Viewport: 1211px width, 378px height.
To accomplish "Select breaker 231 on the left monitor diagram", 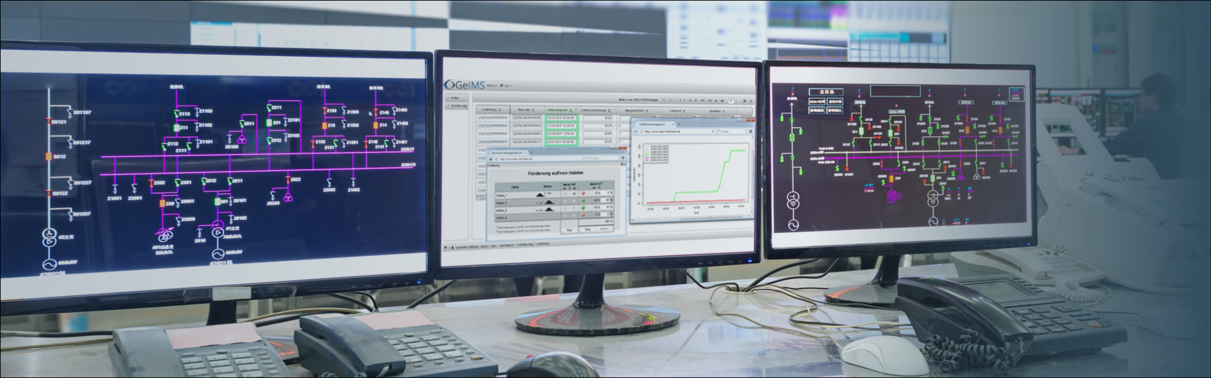I will pyautogui.click(x=269, y=123).
